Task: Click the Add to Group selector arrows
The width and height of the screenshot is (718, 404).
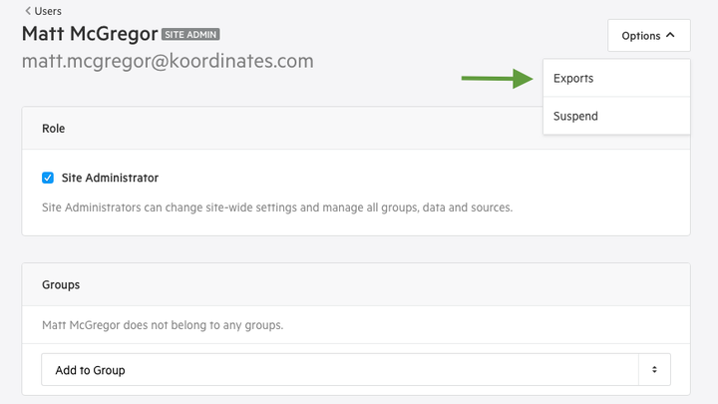Action: (654, 369)
